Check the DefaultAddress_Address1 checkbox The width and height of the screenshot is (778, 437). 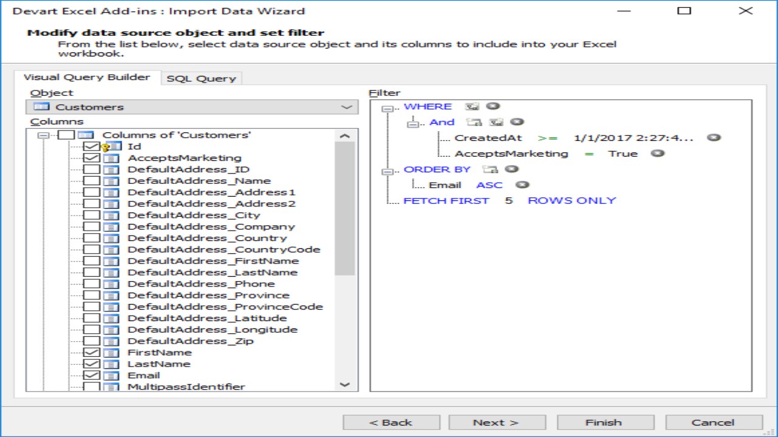pyautogui.click(x=92, y=192)
